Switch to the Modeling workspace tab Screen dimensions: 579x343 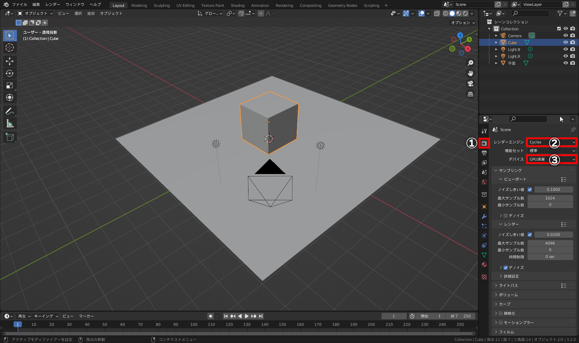point(139,6)
